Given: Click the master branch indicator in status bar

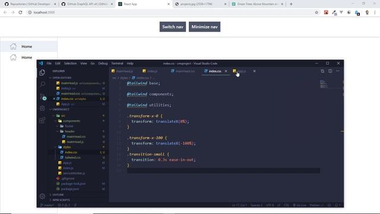Looking at the screenshot, I should [47, 205].
